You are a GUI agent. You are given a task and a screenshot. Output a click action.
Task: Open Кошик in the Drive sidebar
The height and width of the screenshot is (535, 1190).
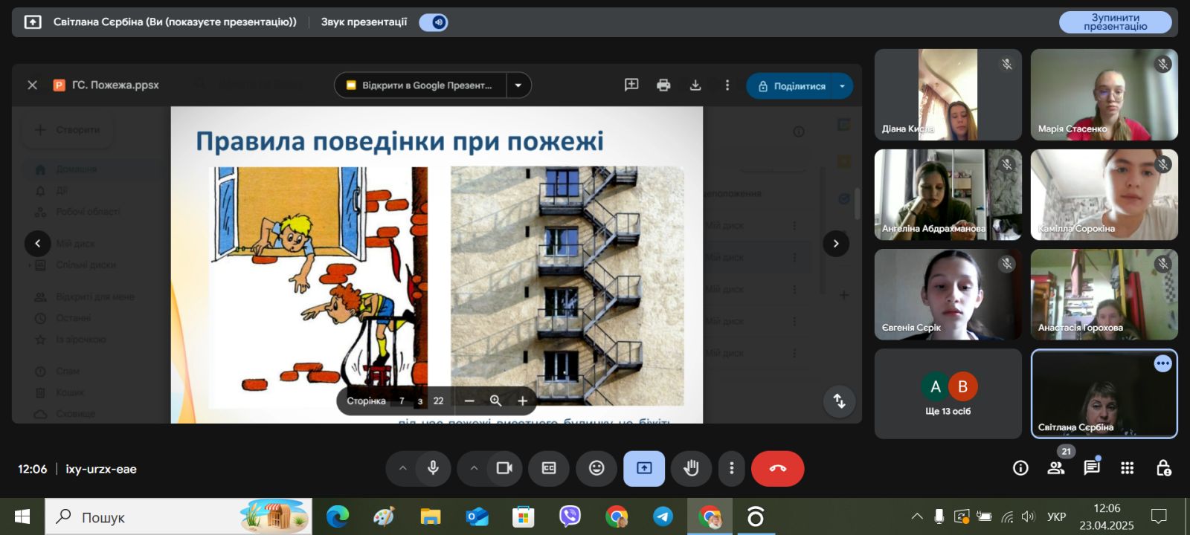tap(70, 392)
